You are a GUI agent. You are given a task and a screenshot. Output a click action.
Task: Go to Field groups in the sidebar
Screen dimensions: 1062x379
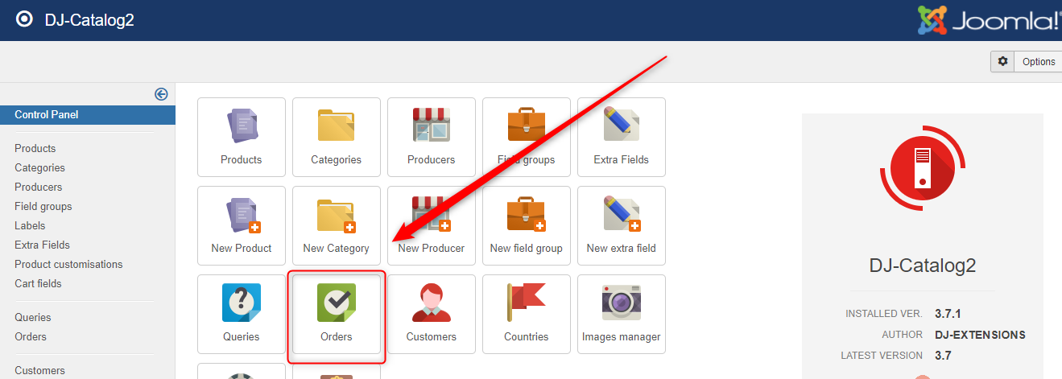[x=43, y=206]
